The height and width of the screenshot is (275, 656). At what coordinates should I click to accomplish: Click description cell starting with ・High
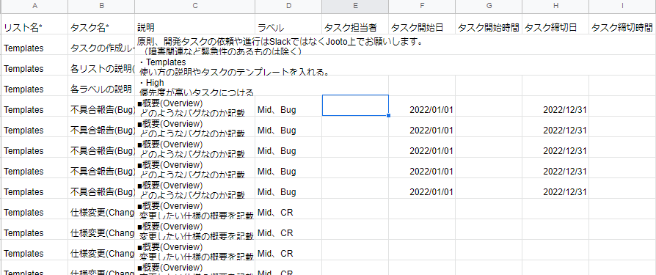[x=195, y=85]
